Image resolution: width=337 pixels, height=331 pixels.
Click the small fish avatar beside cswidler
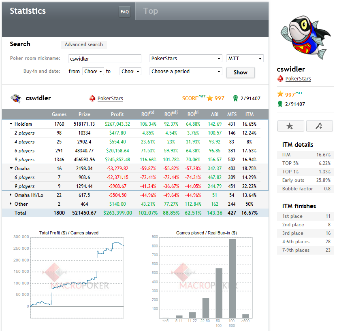pos(16,98)
